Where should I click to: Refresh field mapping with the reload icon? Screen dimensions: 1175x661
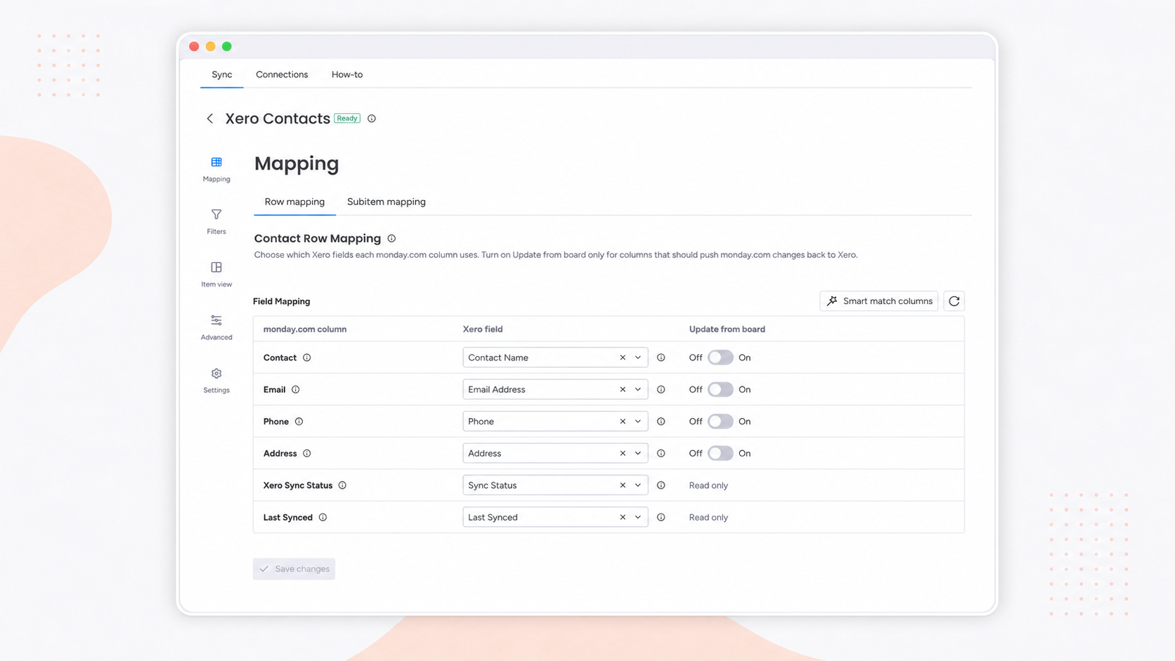954,301
